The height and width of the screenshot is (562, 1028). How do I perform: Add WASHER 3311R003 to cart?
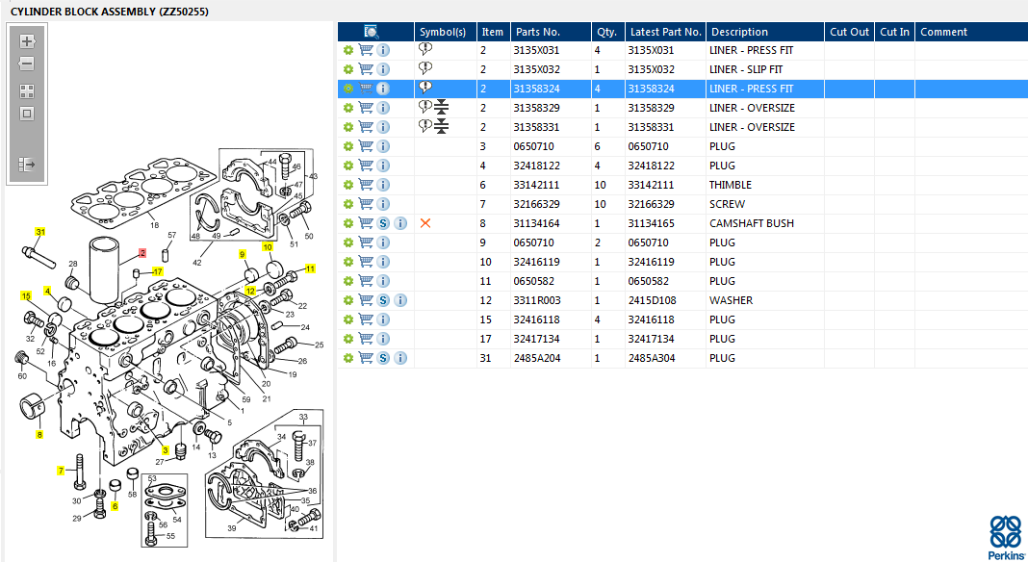coord(366,300)
